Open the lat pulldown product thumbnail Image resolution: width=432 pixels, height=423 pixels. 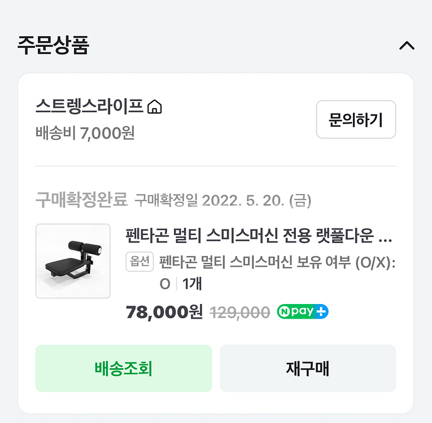click(73, 261)
